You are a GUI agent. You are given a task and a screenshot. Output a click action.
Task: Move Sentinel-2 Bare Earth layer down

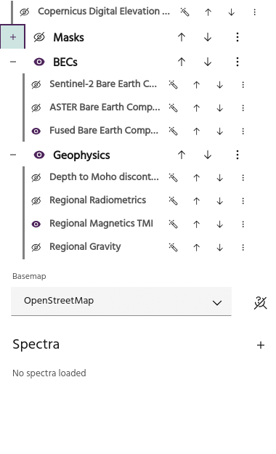(220, 85)
